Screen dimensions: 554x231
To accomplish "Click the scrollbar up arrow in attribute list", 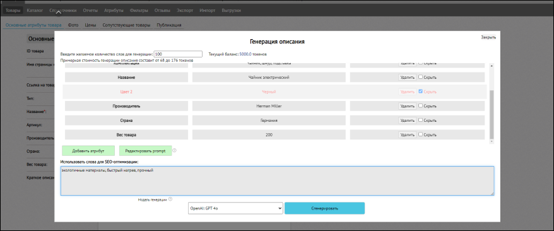I will pos(491,66).
